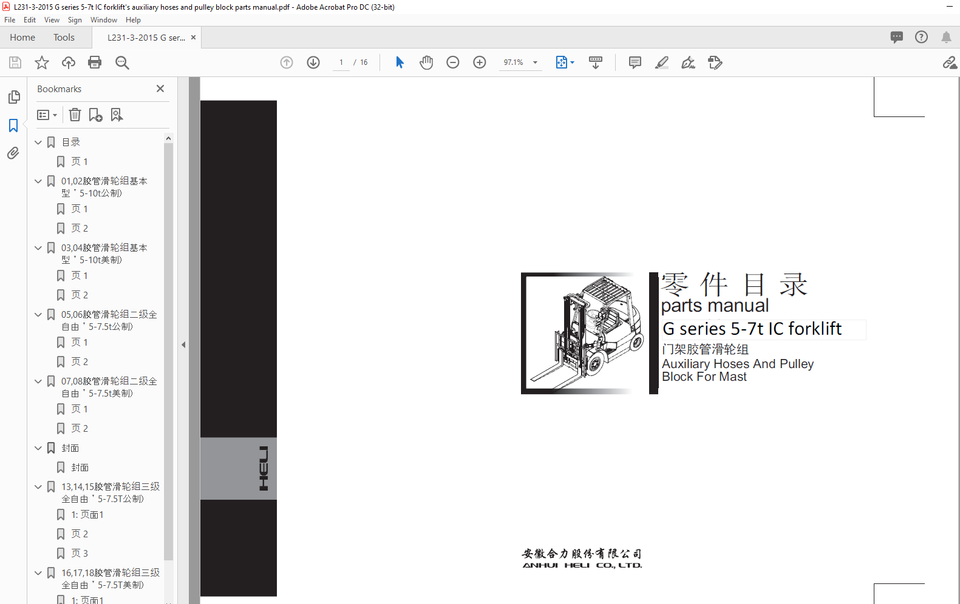Choose the selection arrow tool

(x=400, y=62)
